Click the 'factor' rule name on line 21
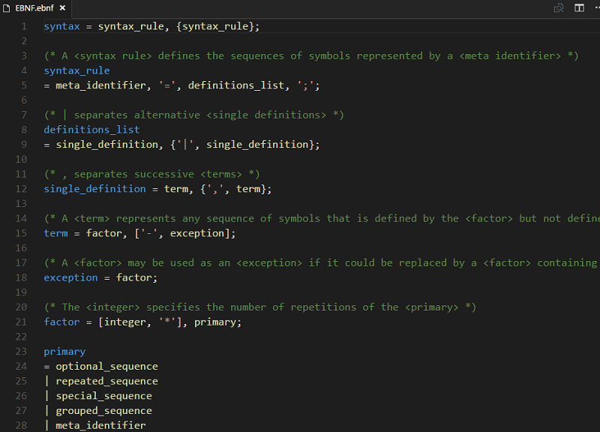This screenshot has height=432, width=600. point(61,322)
